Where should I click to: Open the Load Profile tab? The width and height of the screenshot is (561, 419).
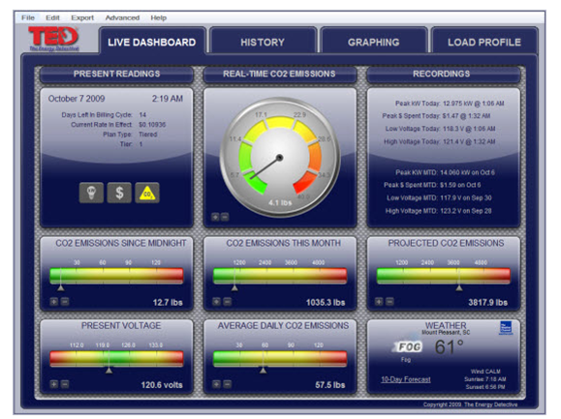tap(484, 42)
